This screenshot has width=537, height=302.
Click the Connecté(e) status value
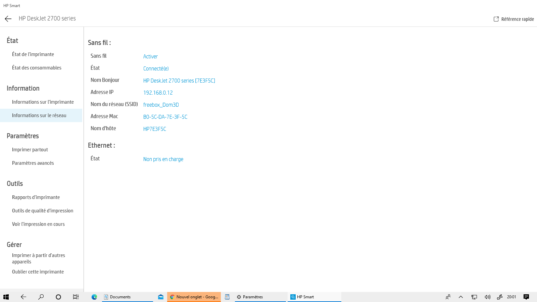coord(156,68)
